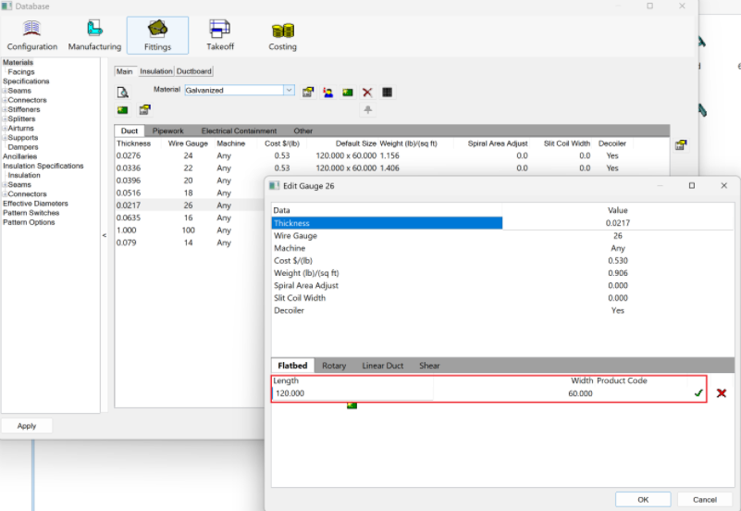Screen dimensions: 741x511
Task: Click properties icon right of gauge table header
Action: coord(681,145)
